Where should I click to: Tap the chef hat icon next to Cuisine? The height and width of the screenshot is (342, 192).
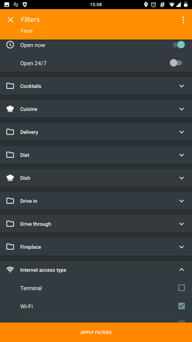10,109
